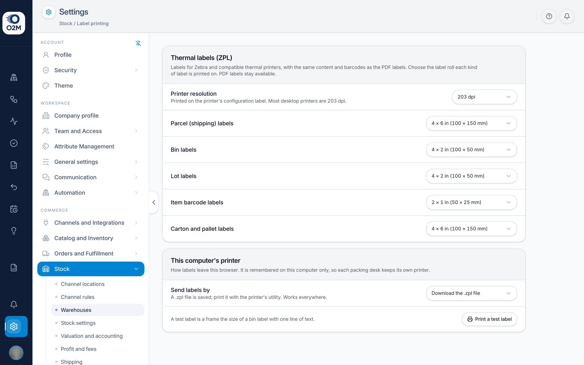Open the returns arrow icon in left rail
The width and height of the screenshot is (584, 365).
(14, 187)
